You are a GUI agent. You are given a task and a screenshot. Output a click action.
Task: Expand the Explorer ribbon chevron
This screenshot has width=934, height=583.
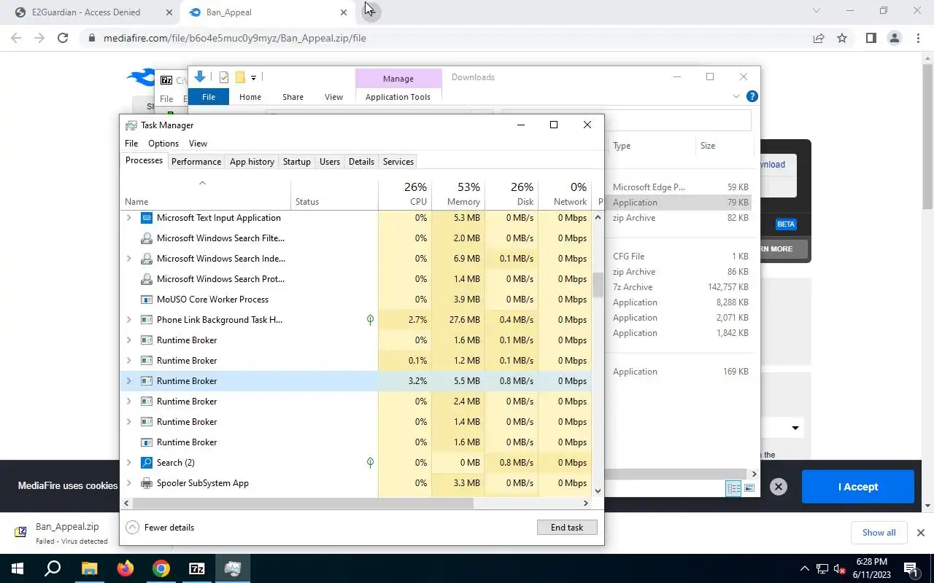tap(736, 96)
